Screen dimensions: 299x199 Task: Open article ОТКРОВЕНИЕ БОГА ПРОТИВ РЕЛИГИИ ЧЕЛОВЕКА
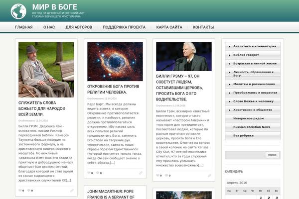click(x=113, y=90)
